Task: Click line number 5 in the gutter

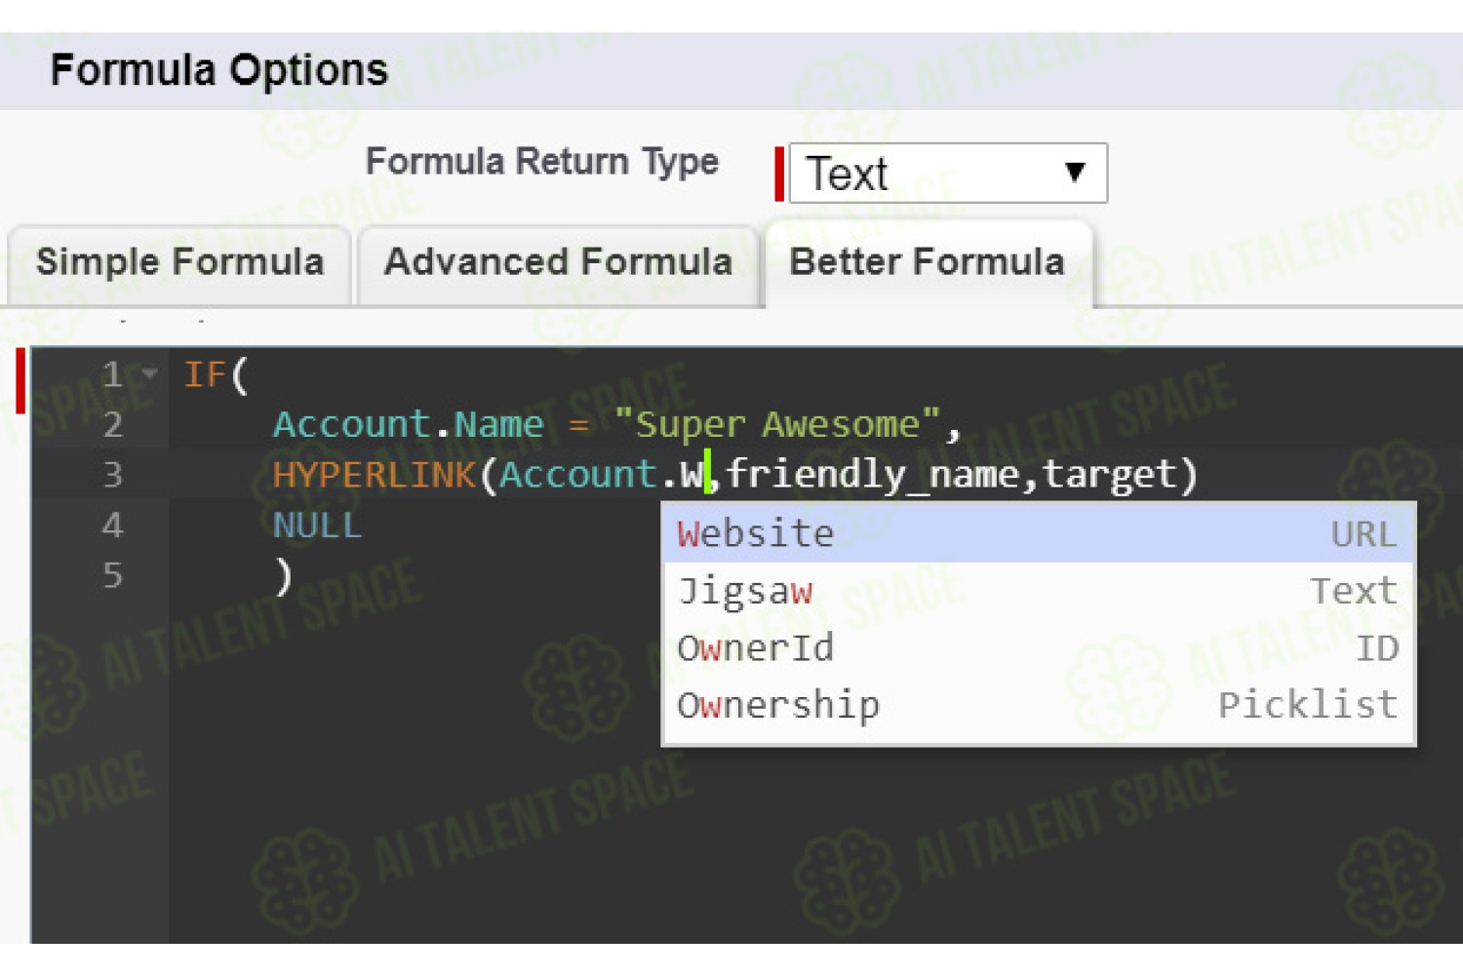Action: point(112,575)
